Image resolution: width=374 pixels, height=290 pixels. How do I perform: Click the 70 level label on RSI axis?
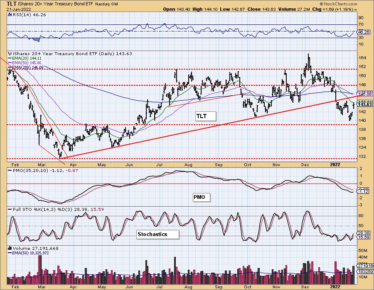361,24
